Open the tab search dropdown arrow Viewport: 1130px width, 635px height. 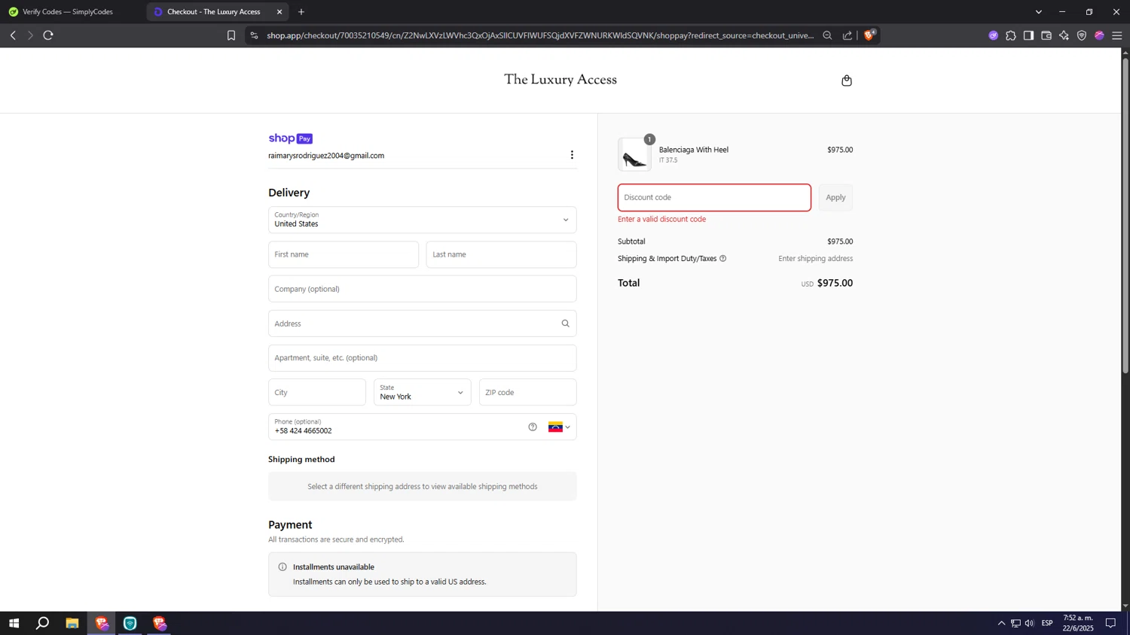(1039, 12)
